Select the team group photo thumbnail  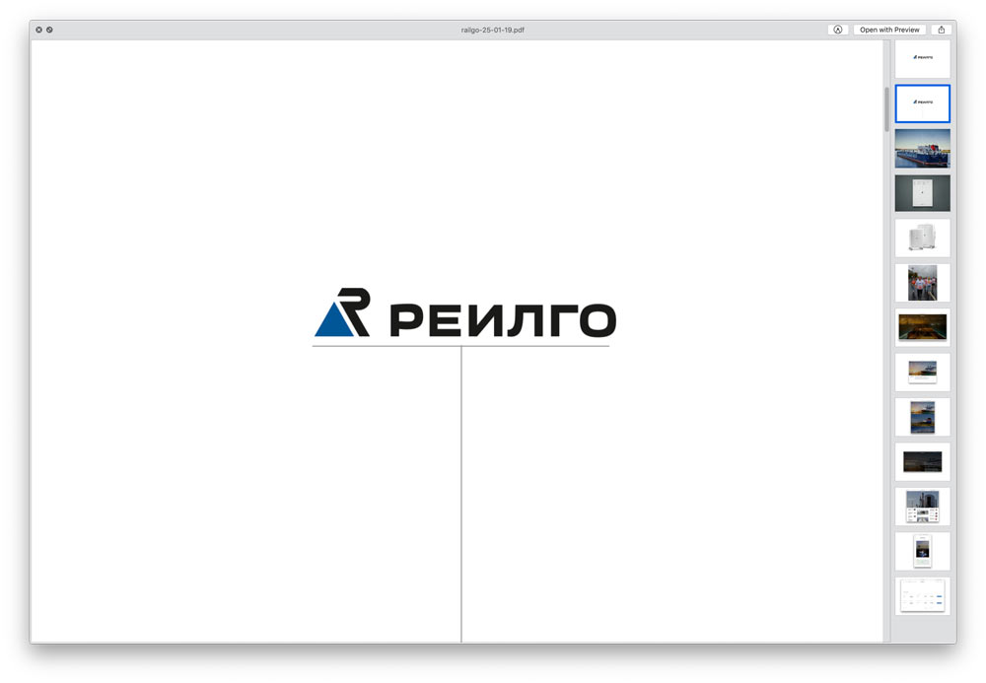(922, 283)
